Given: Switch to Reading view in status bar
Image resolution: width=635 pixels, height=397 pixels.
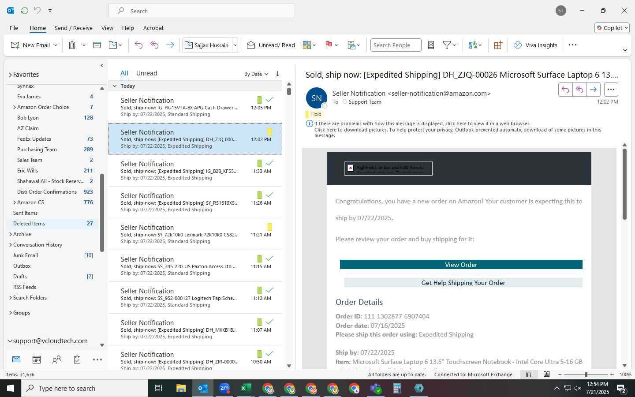Looking at the screenshot, I should pos(546,375).
